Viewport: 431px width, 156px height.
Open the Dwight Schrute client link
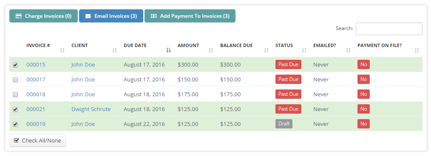(91, 109)
